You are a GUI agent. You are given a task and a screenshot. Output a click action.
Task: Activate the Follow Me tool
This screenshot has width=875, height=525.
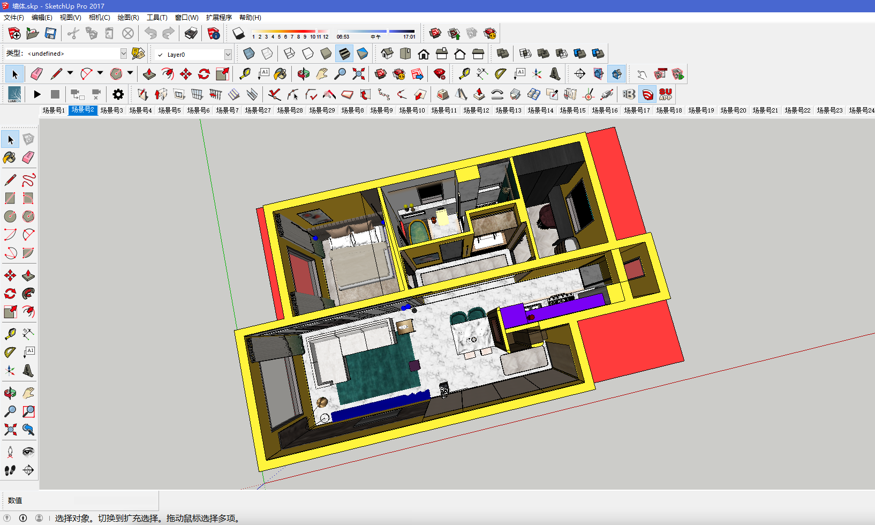pos(28,294)
